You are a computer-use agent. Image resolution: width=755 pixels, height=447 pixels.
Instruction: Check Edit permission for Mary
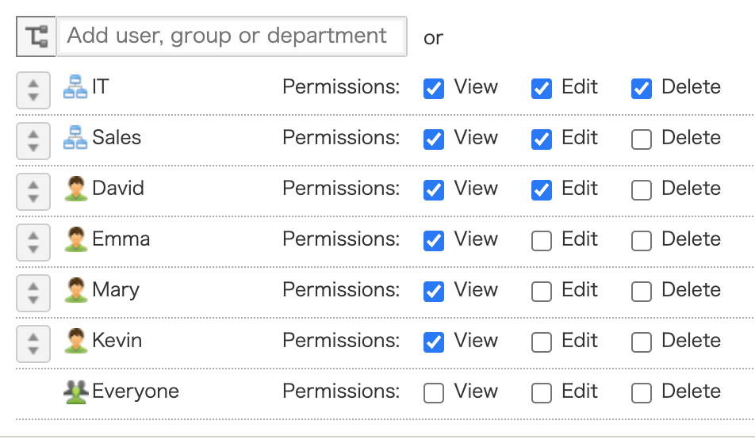542,292
